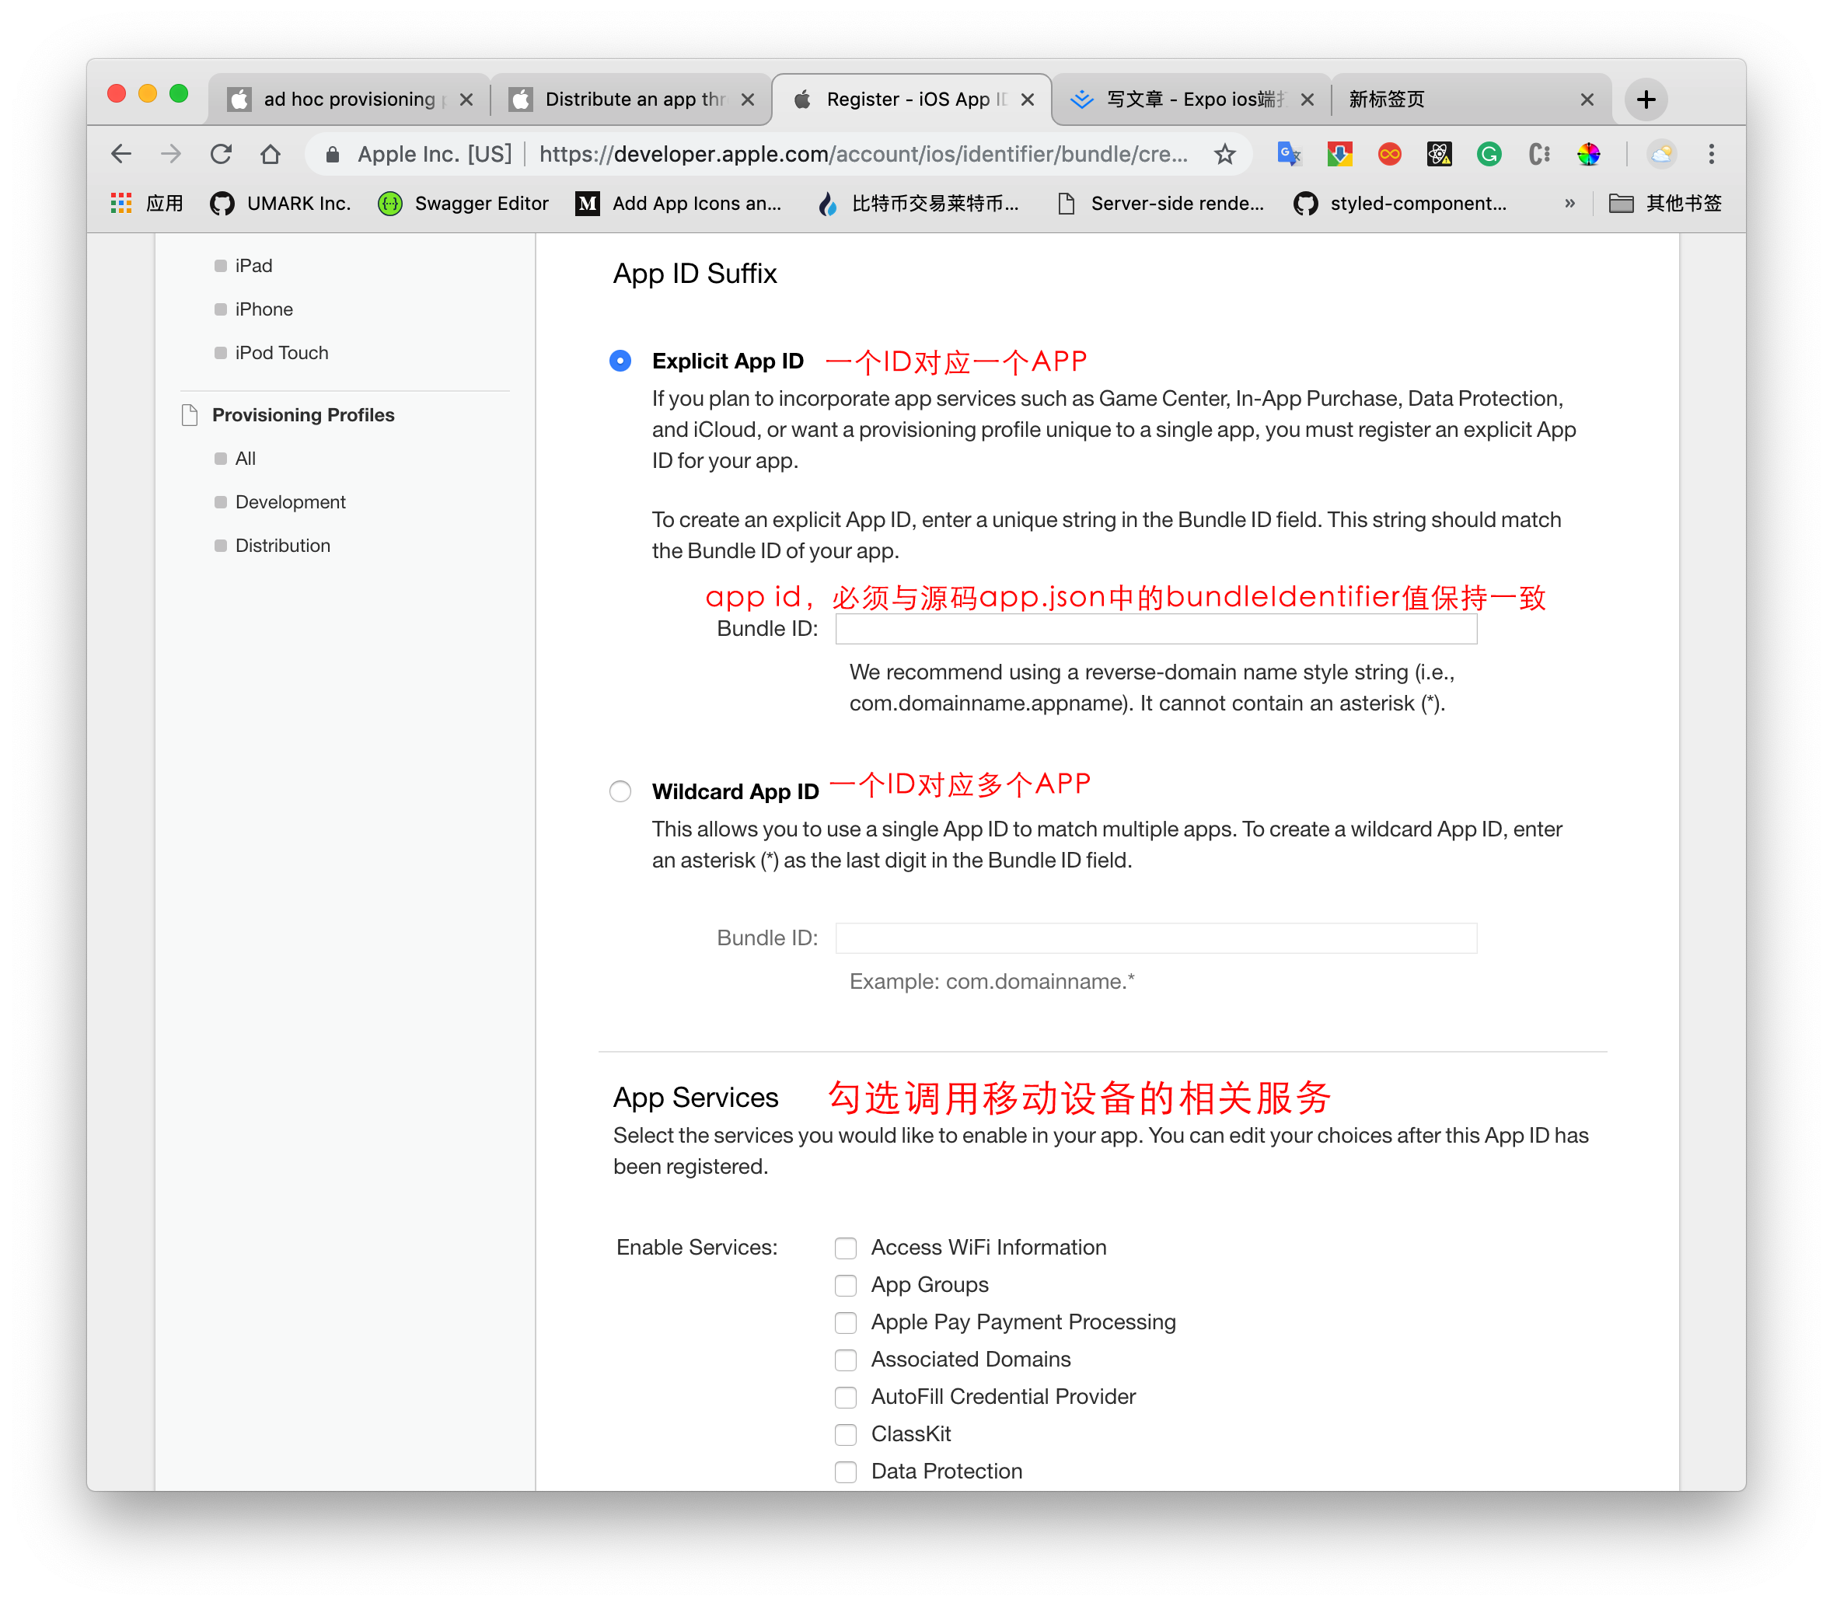Click the Explicit App ID Bundle ID field
Screen dimensions: 1833x1606
point(1155,629)
